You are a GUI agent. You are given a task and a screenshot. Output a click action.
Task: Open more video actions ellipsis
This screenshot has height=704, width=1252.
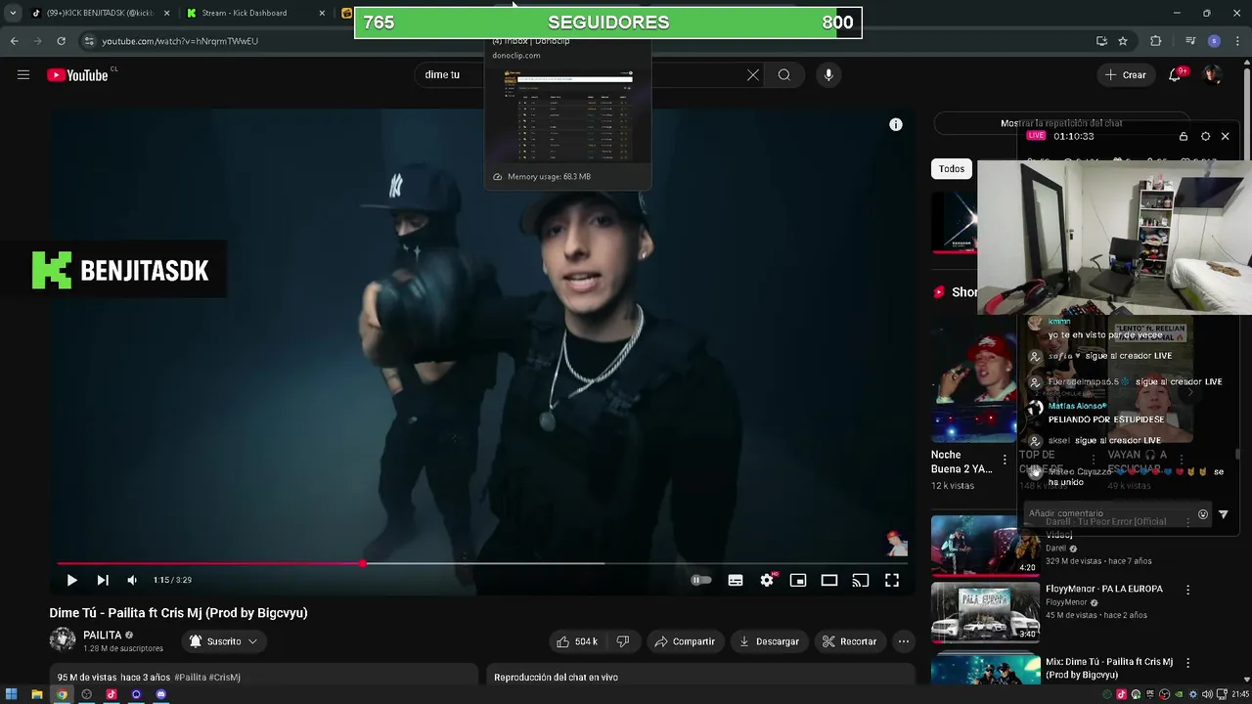click(x=904, y=641)
